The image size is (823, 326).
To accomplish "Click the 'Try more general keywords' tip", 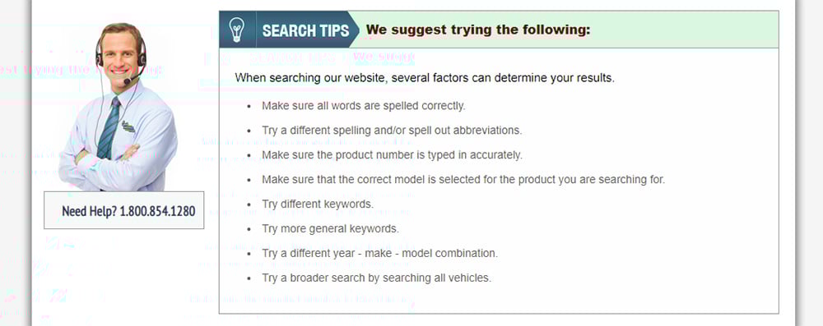I will [330, 229].
